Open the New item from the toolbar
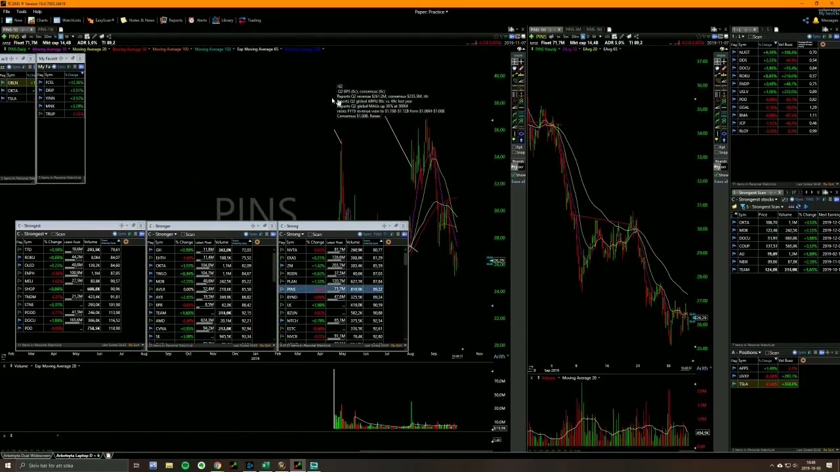Screen dimensions: 840x472 click(14, 20)
